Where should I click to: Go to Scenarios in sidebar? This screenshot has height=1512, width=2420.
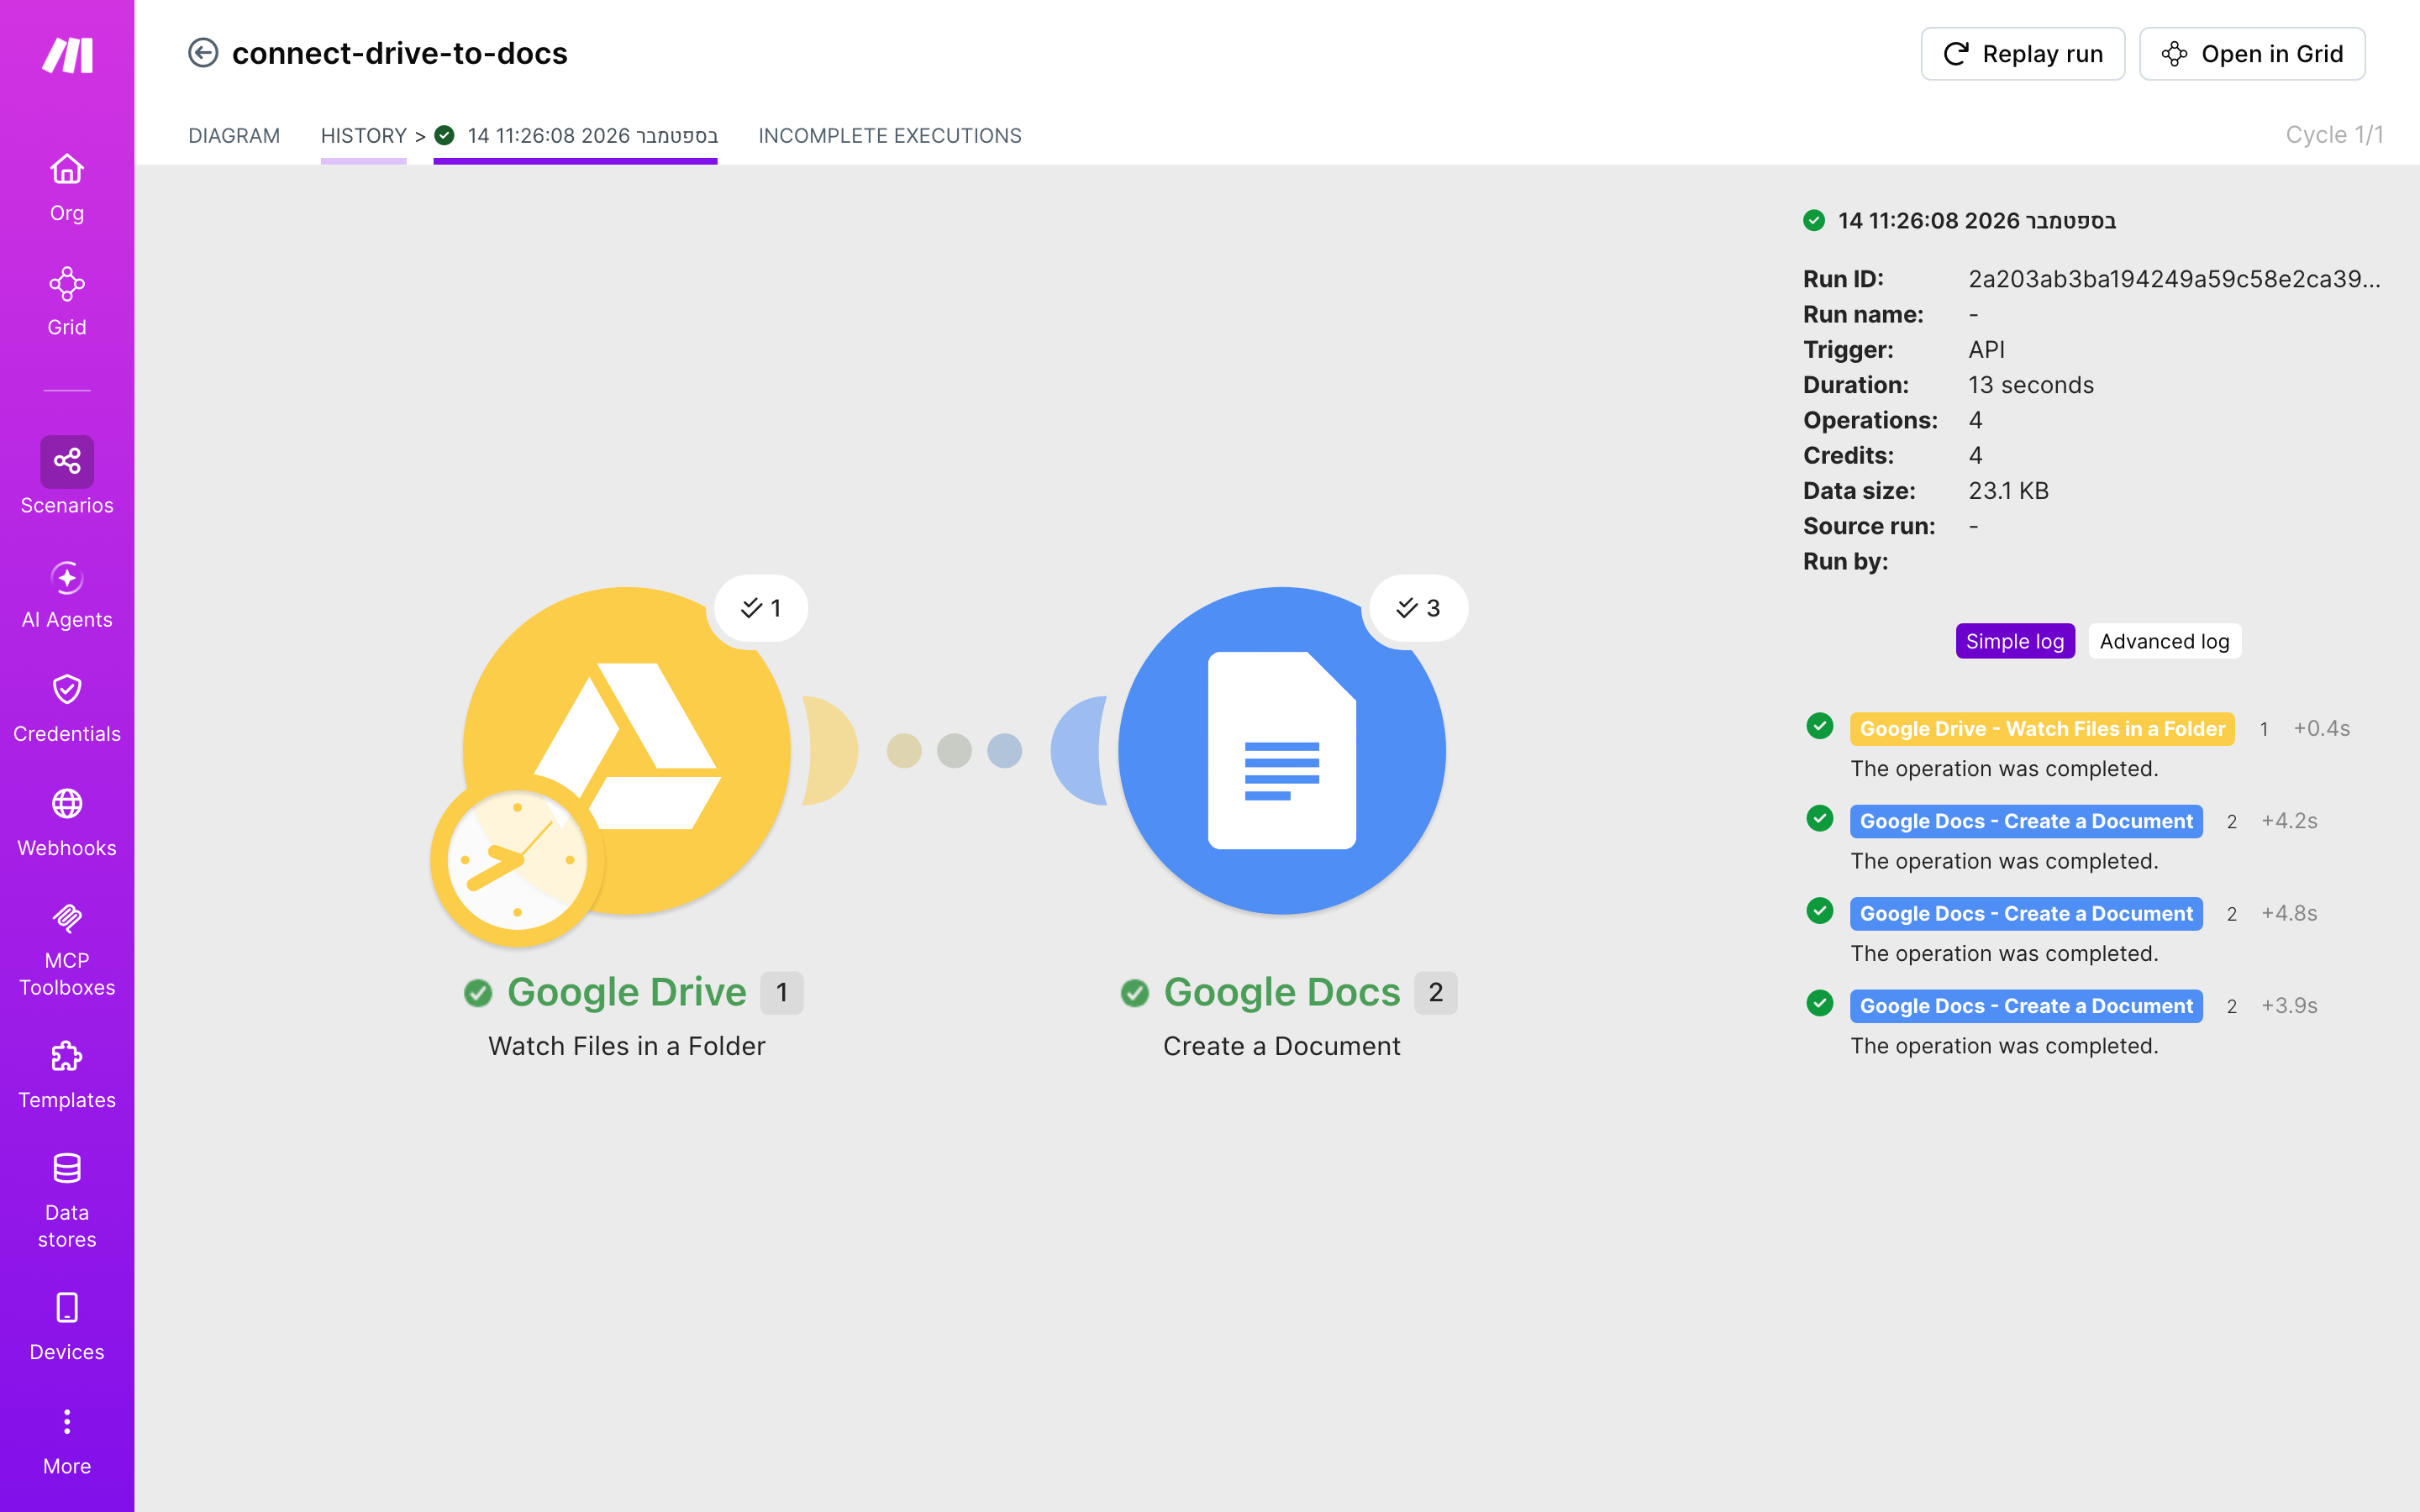point(67,476)
